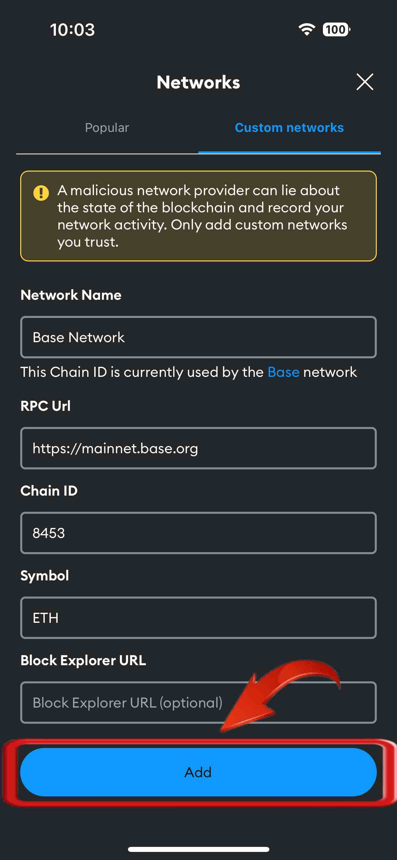
Task: Select the Symbol ETH input
Action: (198, 618)
